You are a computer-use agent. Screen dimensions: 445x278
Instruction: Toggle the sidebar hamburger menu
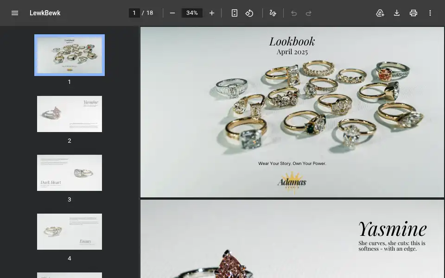tap(15, 13)
